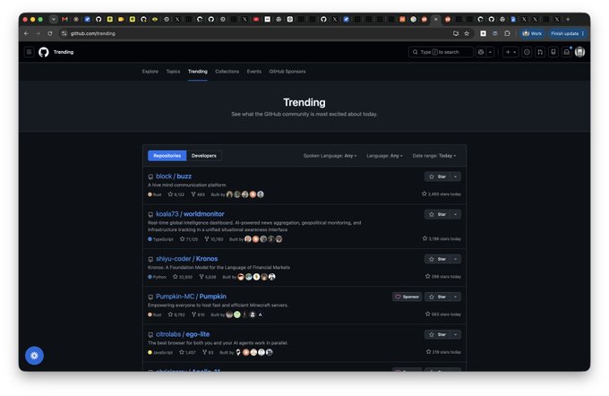Expand the star list caret for block / buzz
609x396 pixels.
[x=456, y=176]
